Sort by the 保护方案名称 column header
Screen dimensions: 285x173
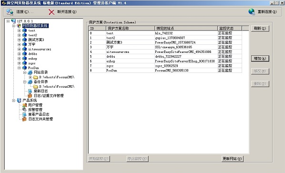[130, 28]
